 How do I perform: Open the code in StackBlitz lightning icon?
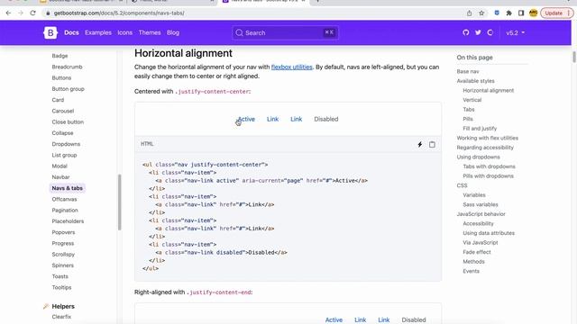pyautogui.click(x=420, y=144)
